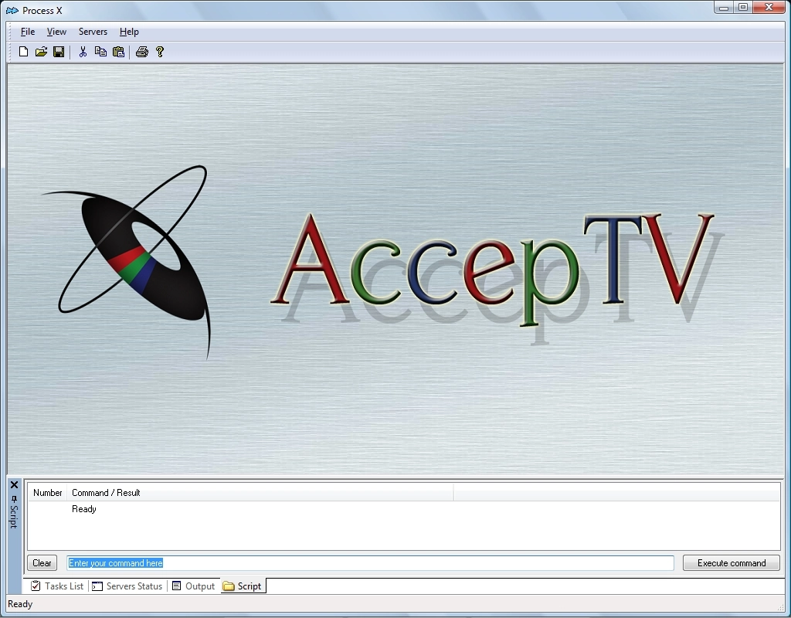Switch to the Tasks List tab
The image size is (791, 618).
pos(57,586)
